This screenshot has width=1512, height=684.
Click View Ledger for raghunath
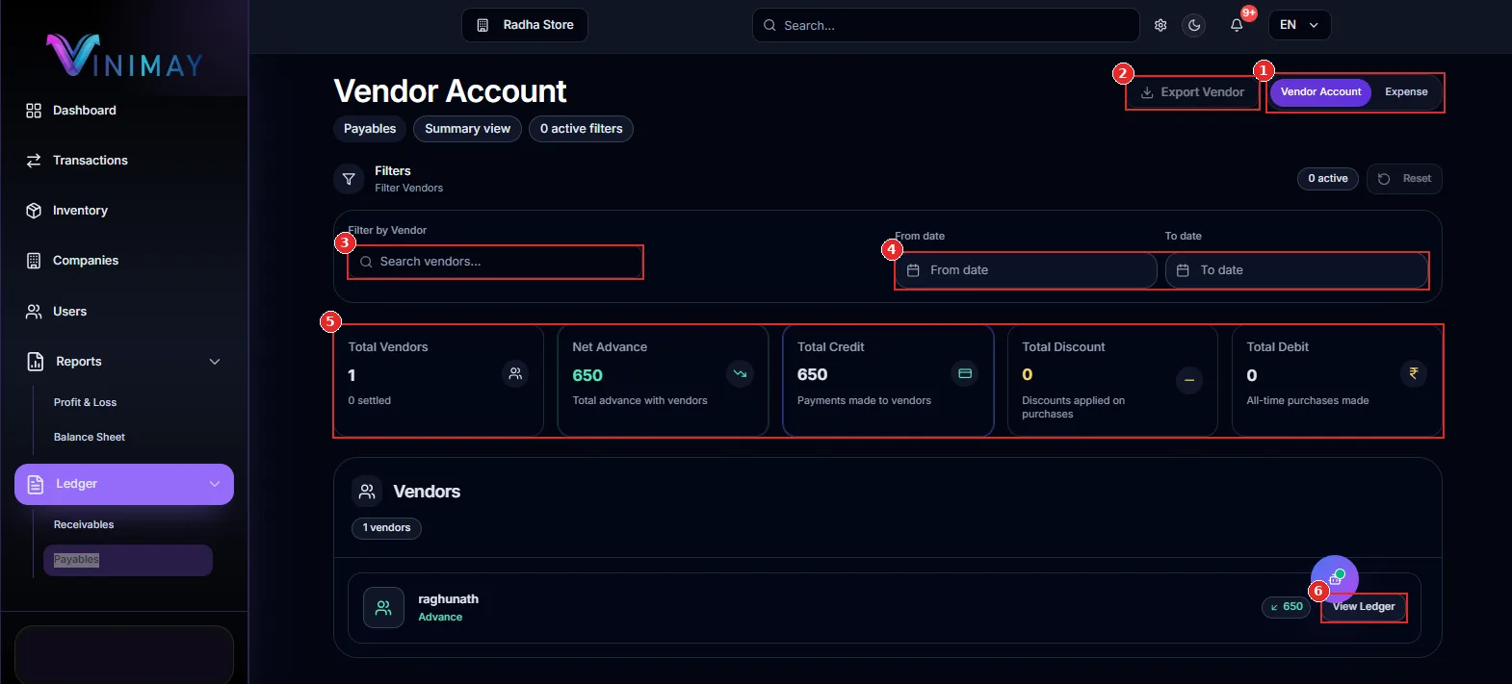tap(1364, 607)
